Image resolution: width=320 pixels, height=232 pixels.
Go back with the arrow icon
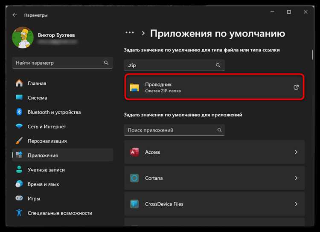pyautogui.click(x=15, y=15)
